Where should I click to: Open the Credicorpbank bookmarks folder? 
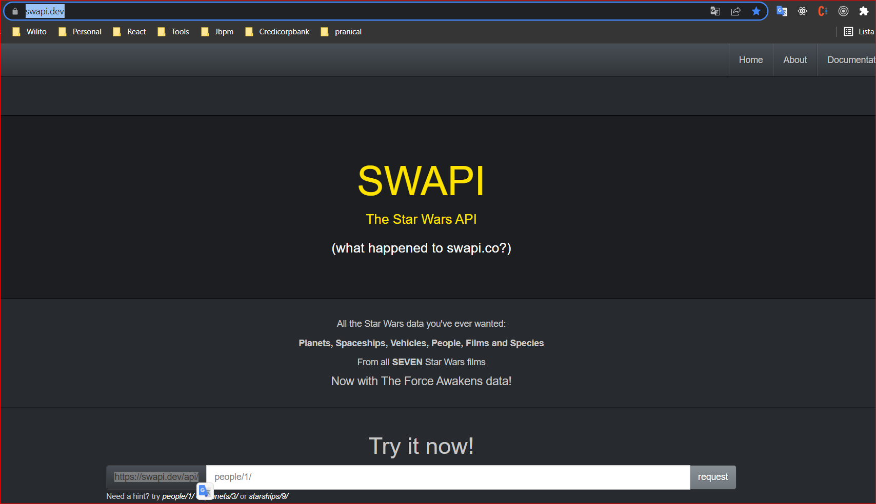click(277, 32)
